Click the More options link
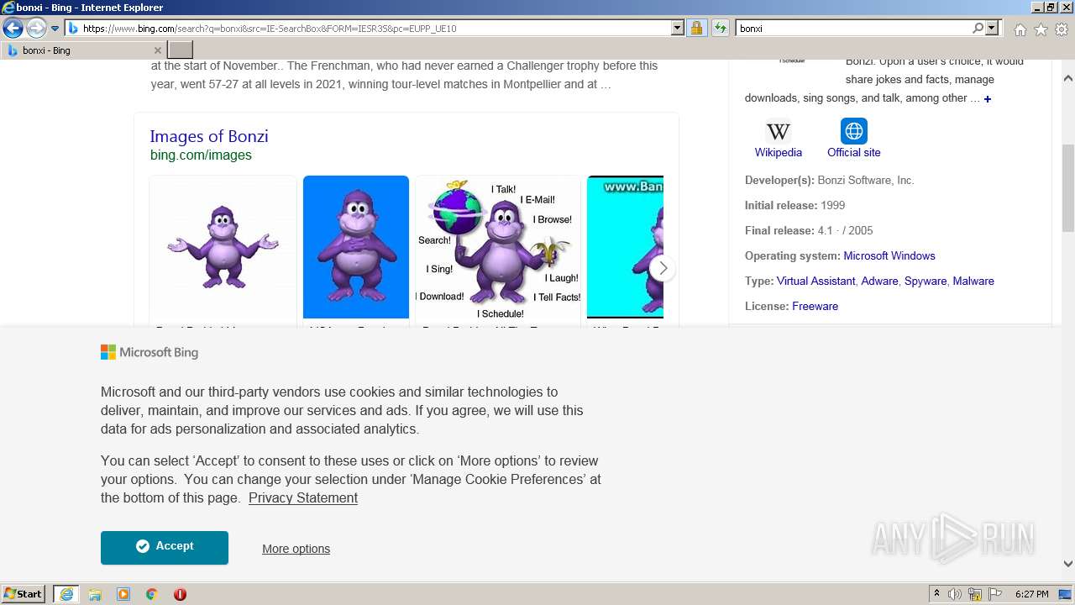Viewport: 1075px width, 605px height. tap(296, 549)
